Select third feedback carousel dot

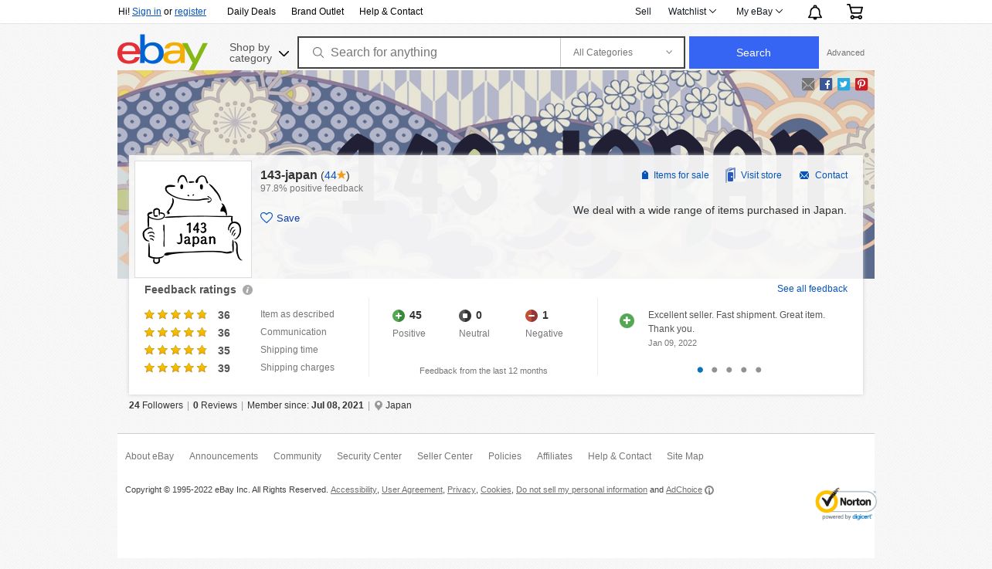729,370
